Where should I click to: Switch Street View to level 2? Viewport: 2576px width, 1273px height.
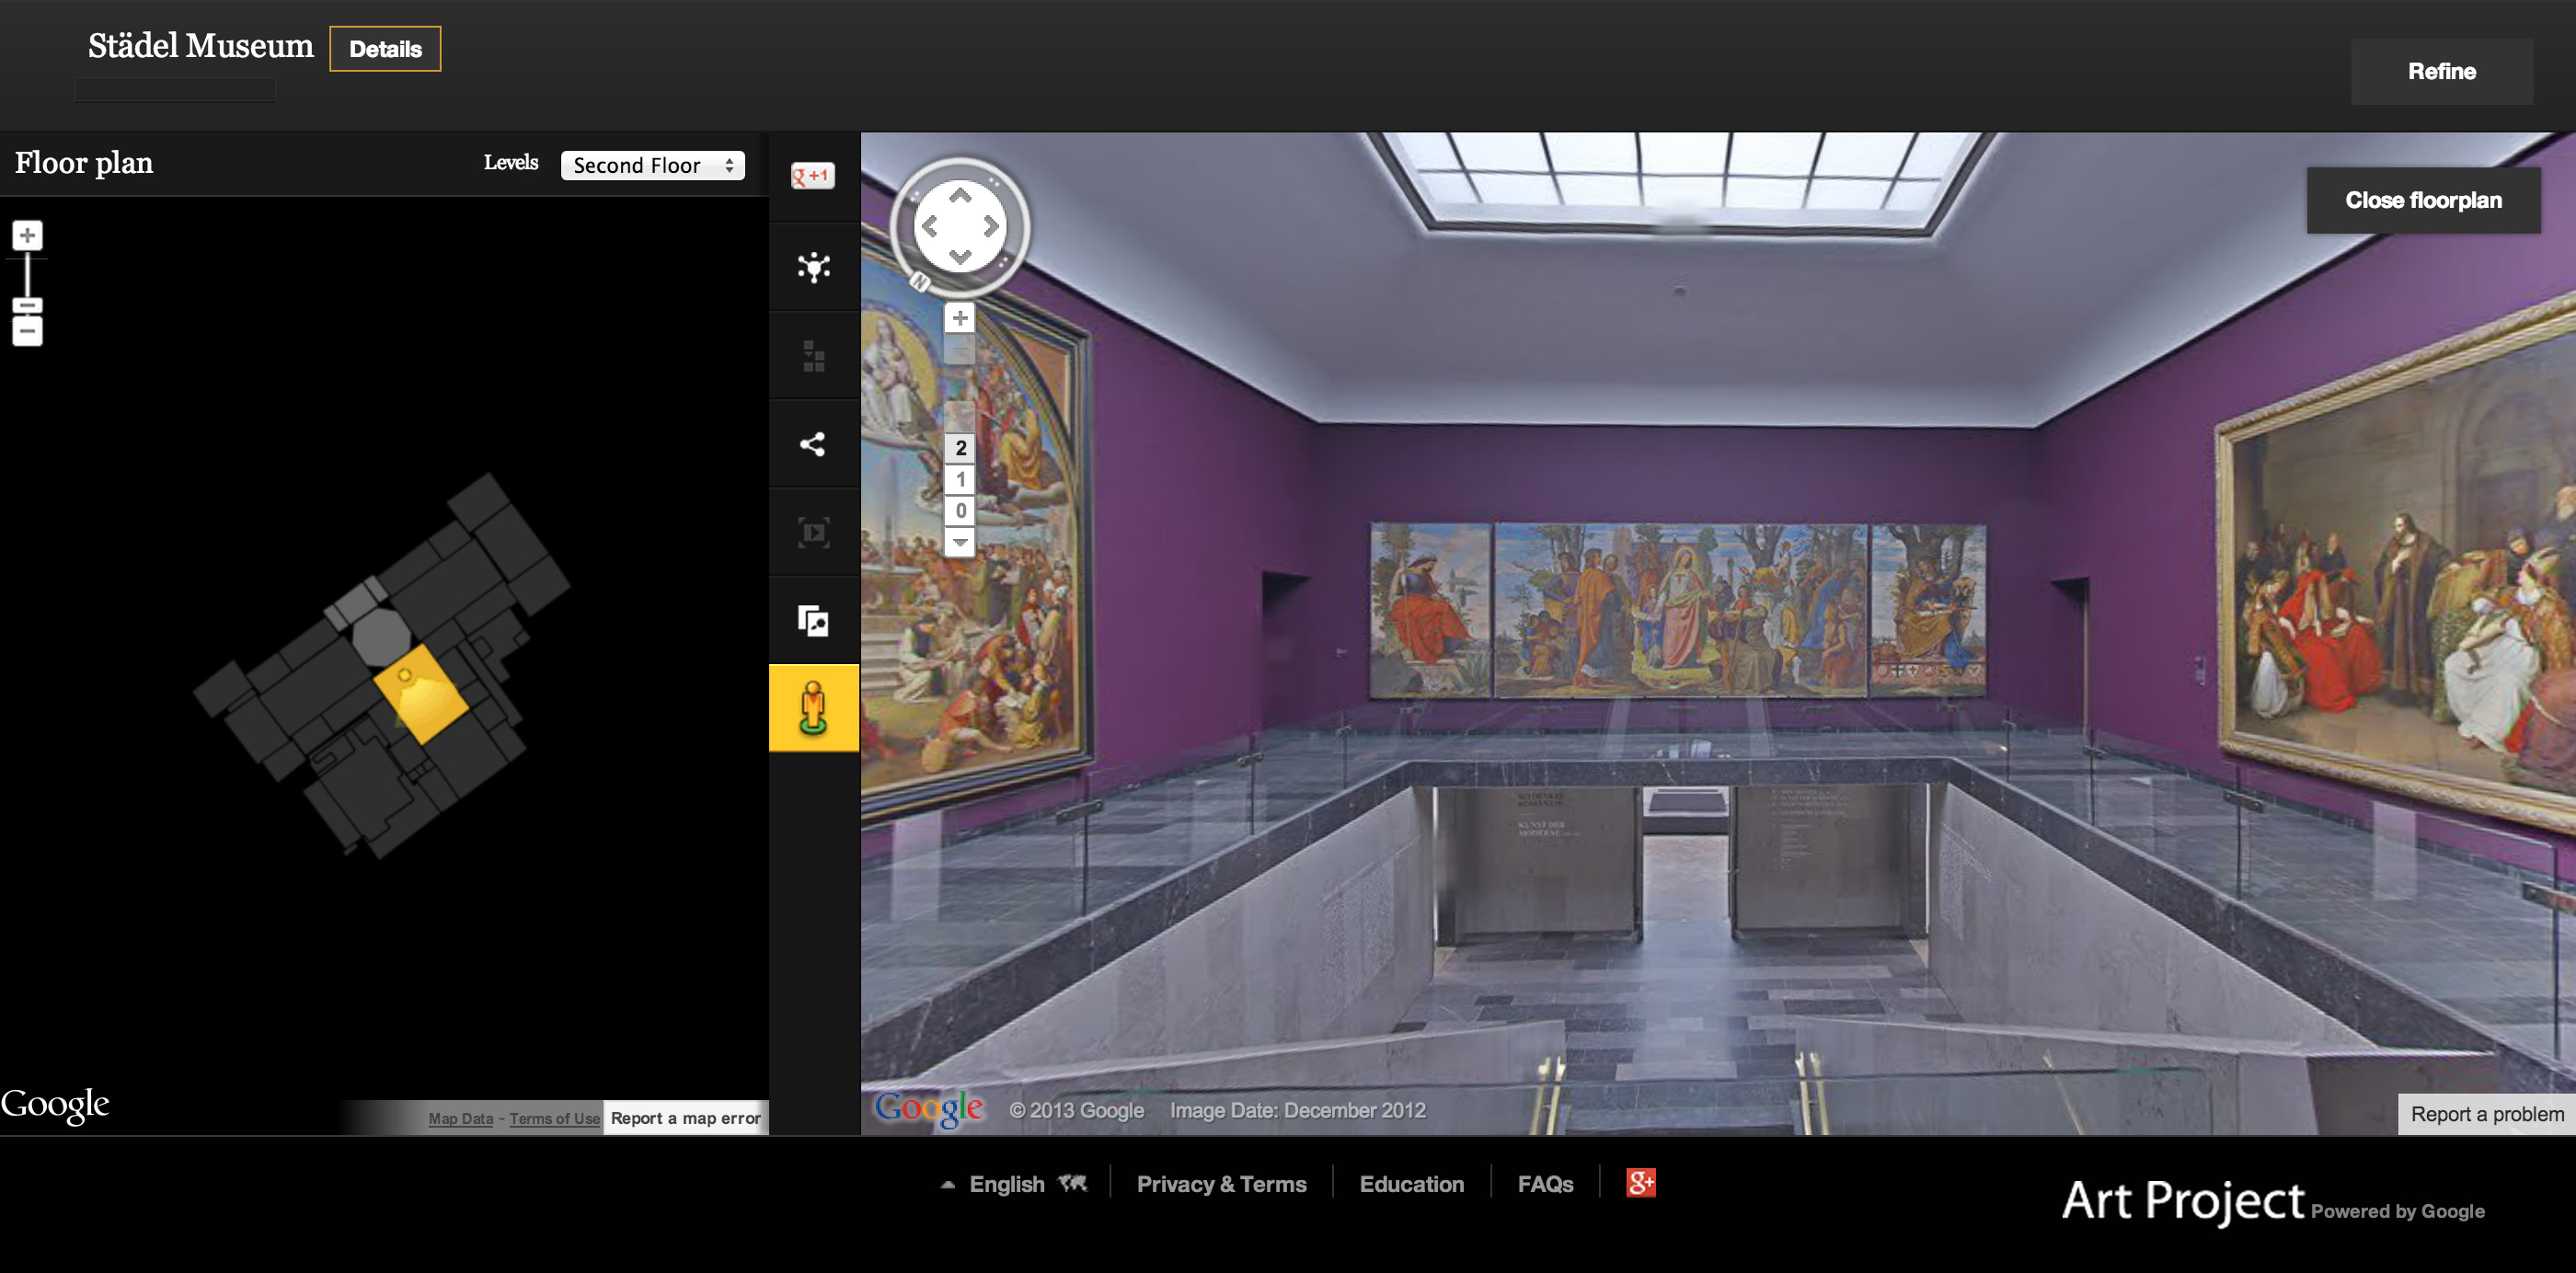(960, 448)
